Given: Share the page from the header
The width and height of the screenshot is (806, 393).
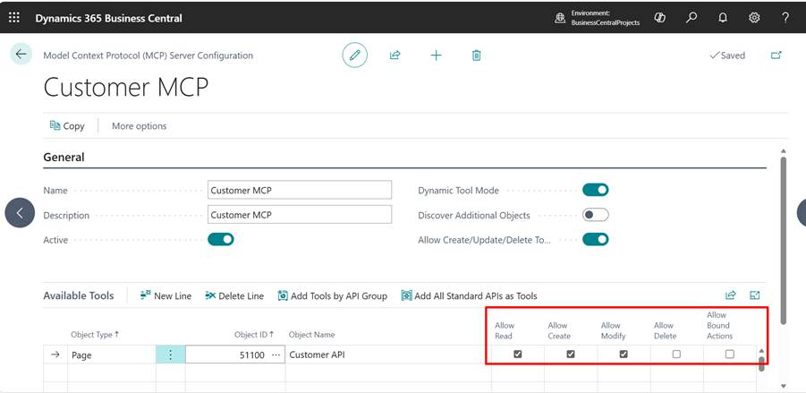Looking at the screenshot, I should click(395, 56).
